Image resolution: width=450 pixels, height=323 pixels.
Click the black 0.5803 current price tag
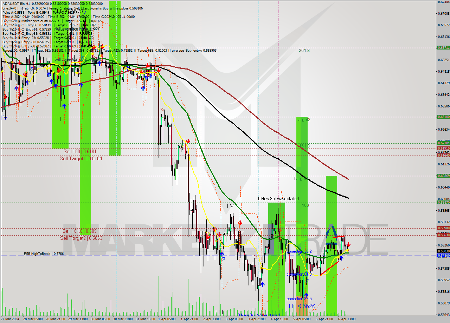coord(443,251)
